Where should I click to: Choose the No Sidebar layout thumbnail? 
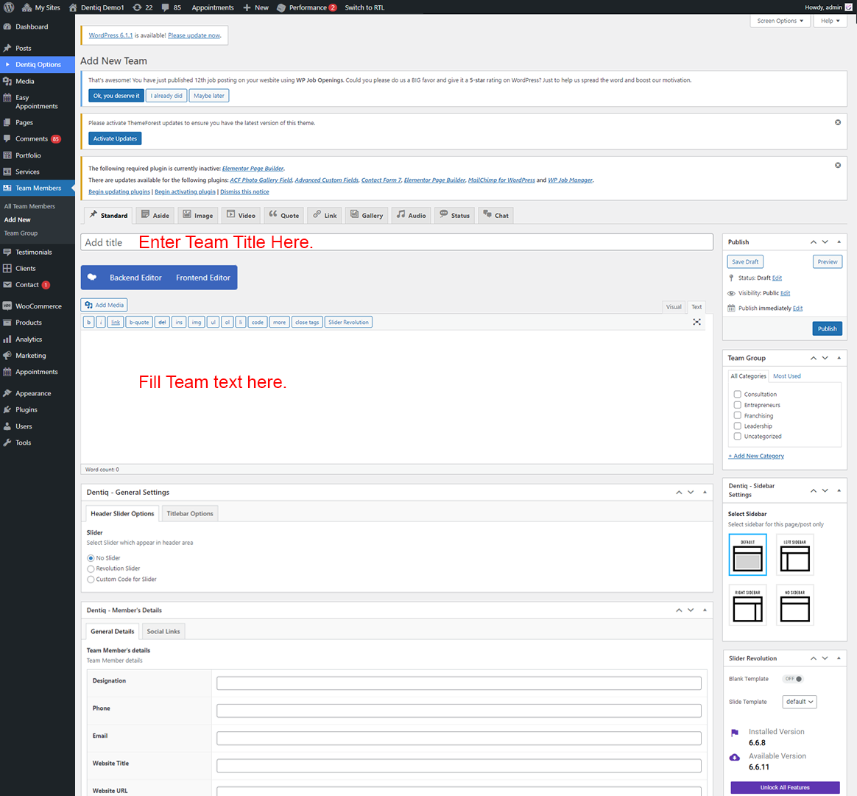pyautogui.click(x=794, y=605)
